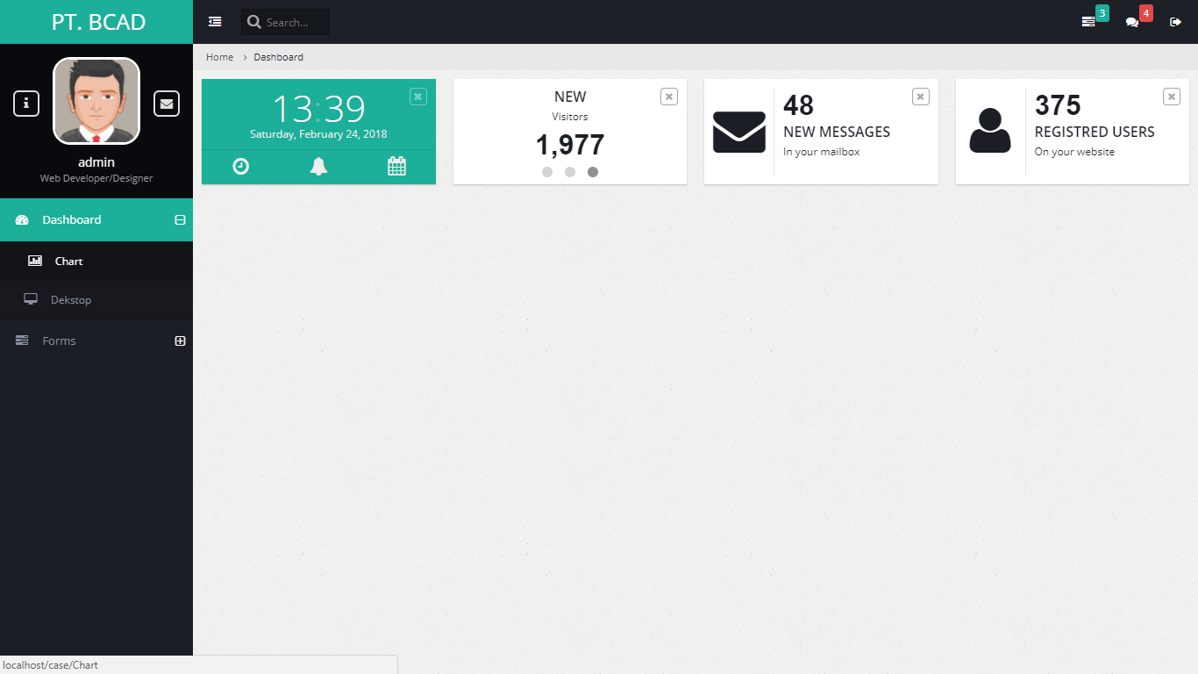Open the tasks icon with badge 3

1088,22
